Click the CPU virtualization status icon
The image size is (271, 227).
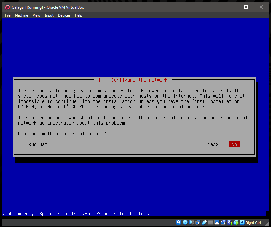[230, 222]
